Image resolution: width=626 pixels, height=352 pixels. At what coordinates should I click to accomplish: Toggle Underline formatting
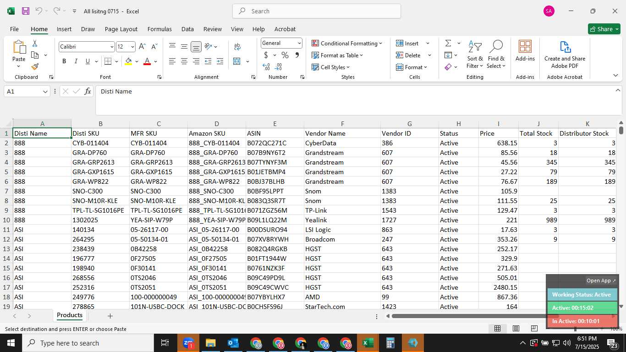click(x=88, y=61)
